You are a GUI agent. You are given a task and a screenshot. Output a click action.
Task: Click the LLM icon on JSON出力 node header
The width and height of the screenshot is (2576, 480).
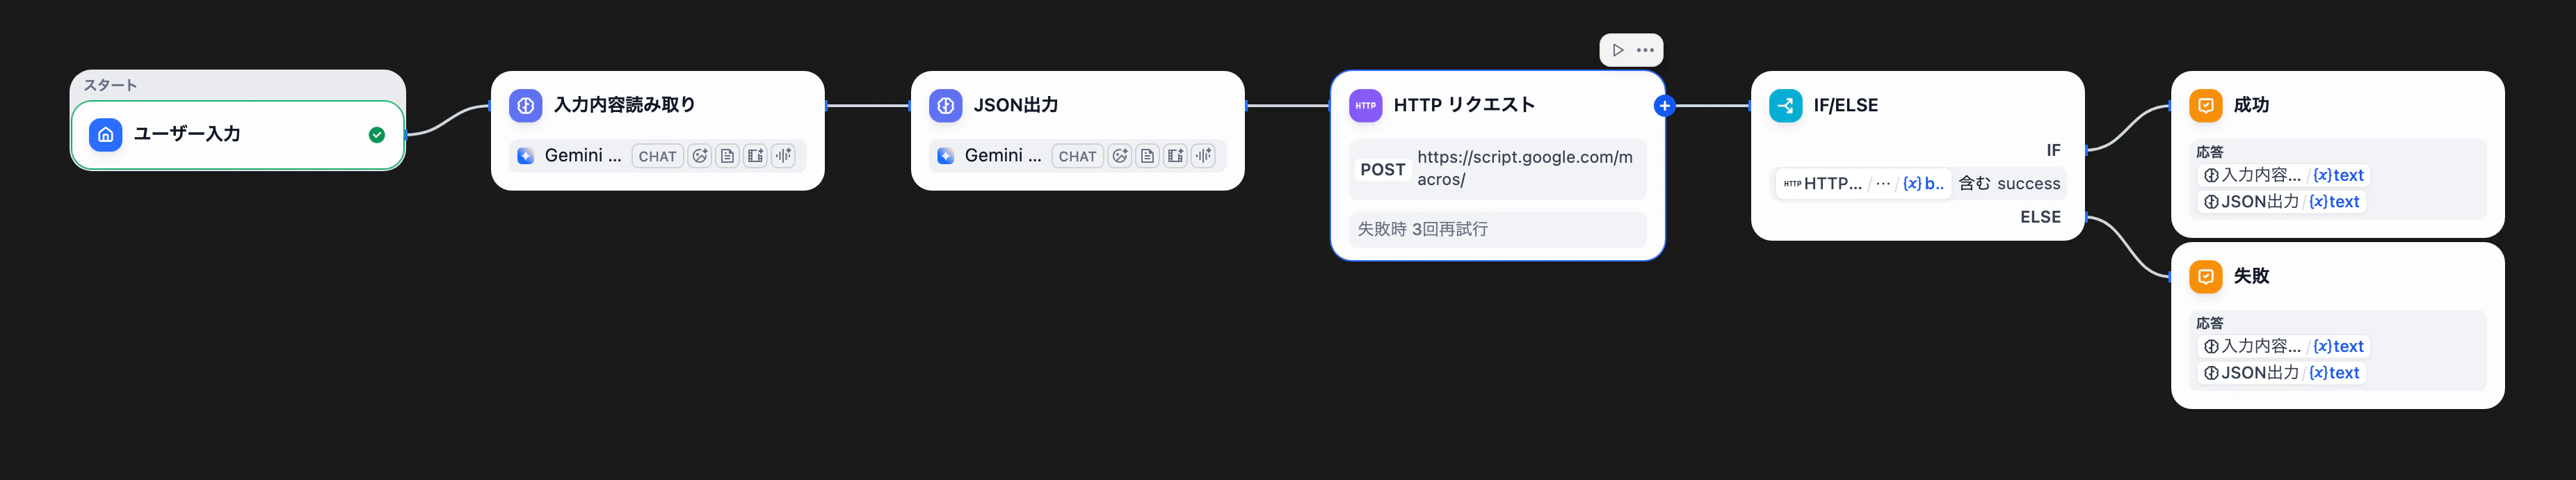pyautogui.click(x=945, y=104)
